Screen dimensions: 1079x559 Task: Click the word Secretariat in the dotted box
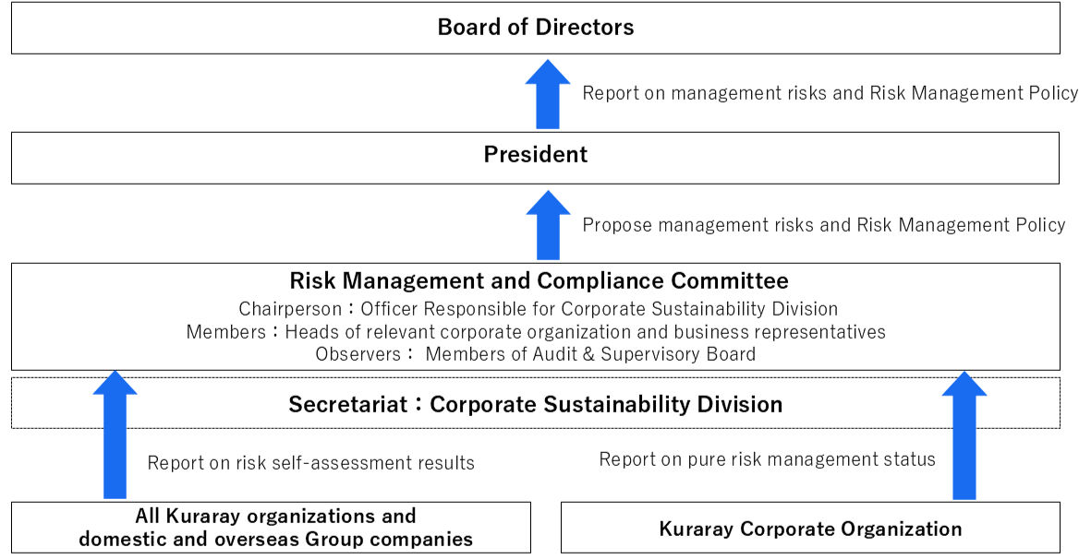pos(346,404)
